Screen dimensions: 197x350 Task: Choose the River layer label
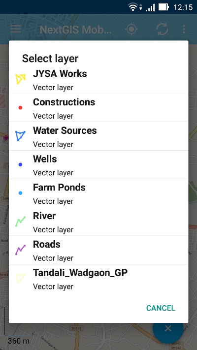(44, 216)
